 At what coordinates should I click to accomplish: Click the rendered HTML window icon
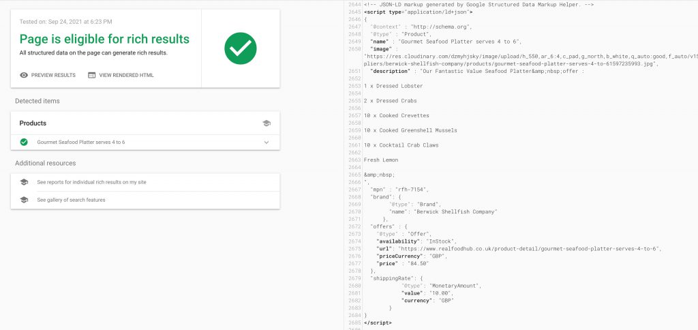click(91, 75)
